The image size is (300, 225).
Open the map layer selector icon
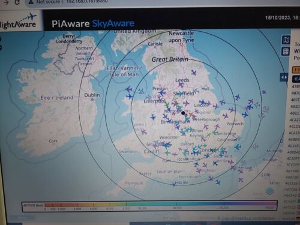point(286,40)
